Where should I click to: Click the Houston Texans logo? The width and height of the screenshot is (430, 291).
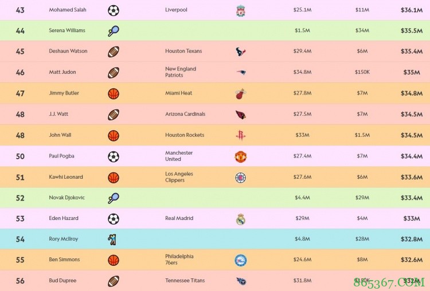(x=240, y=52)
